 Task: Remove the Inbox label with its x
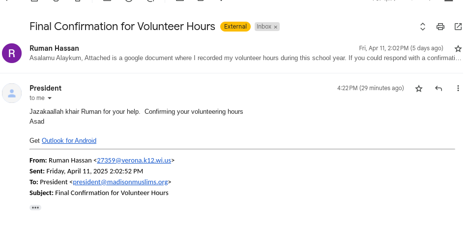[x=276, y=27]
